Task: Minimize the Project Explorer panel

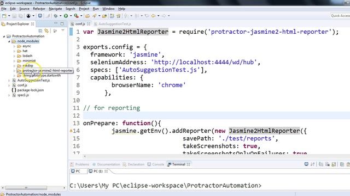Action: [56, 23]
